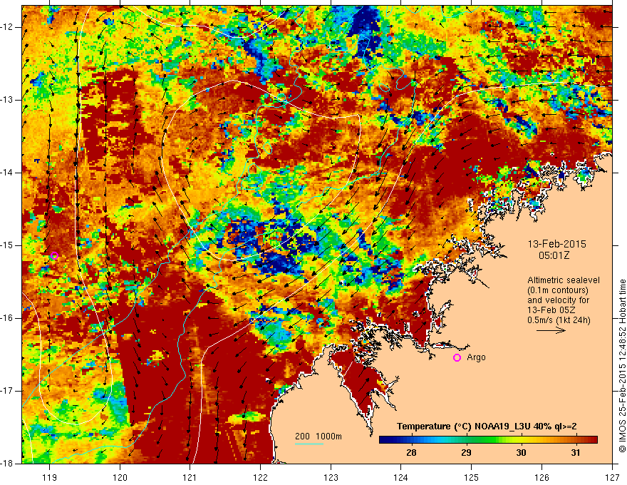Image resolution: width=627 pixels, height=485 pixels.
Task: Click the 29 value on the colorbar scale
Action: pos(466,453)
